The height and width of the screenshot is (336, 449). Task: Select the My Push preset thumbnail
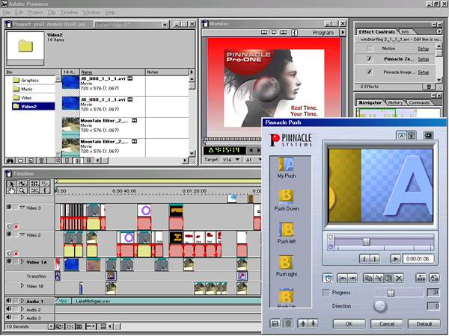click(x=286, y=164)
